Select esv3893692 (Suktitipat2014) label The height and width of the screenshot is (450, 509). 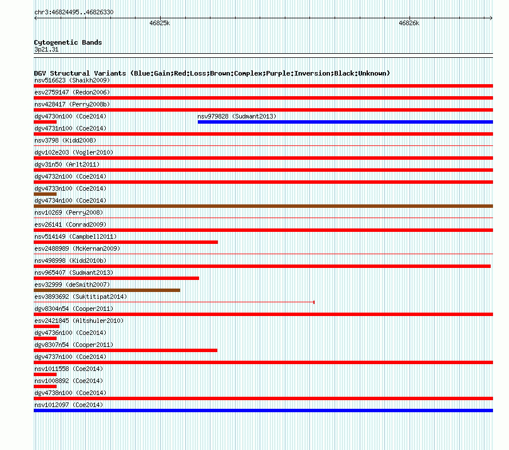pos(81,297)
